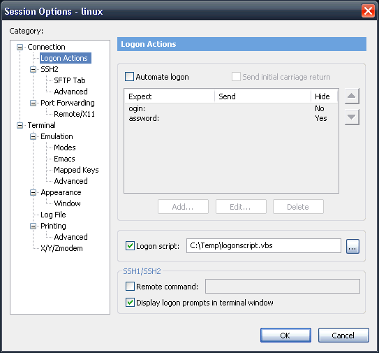Collapse the SSH2 tree node
The height and width of the screenshot is (353, 379).
tap(33, 69)
